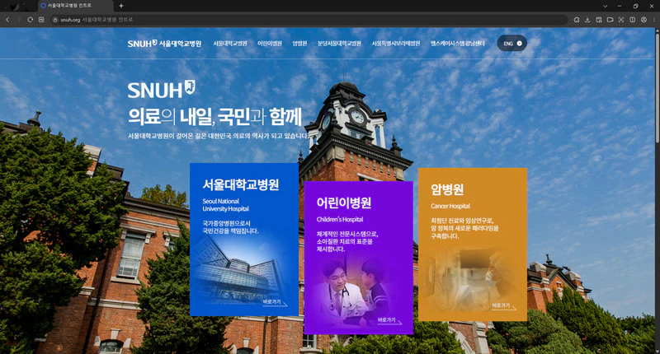Click the site info lock icon in address bar

click(55, 20)
